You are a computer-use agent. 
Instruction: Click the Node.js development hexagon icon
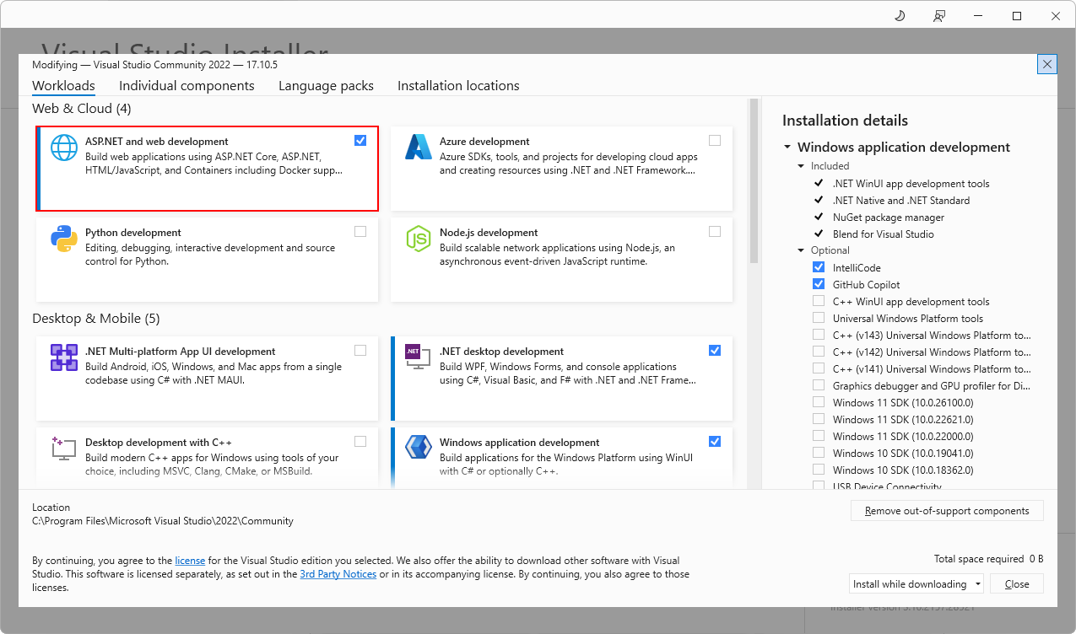point(419,239)
